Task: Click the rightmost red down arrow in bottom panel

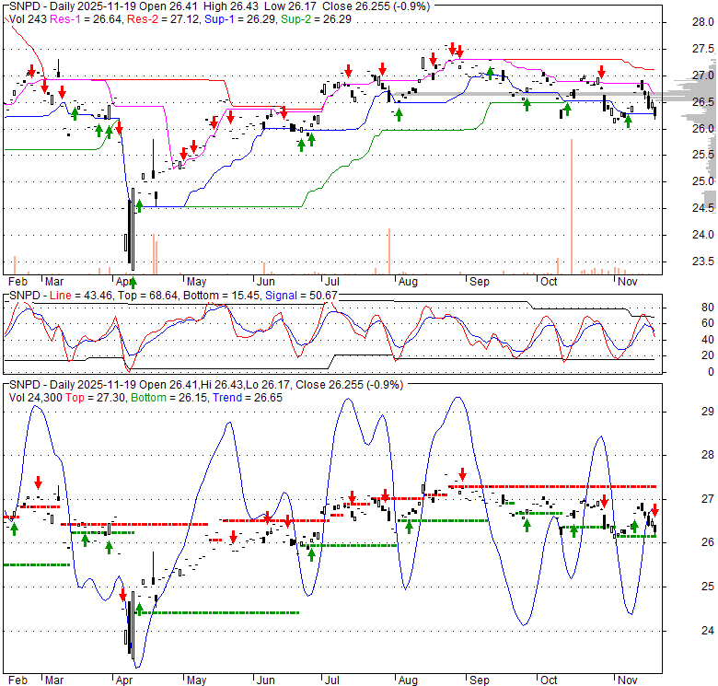Action: tap(654, 509)
